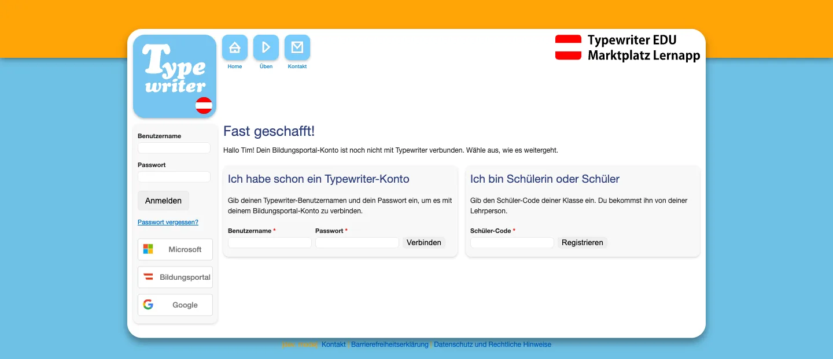Click heading Ich habe schon ein Typewriter-Konto
The height and width of the screenshot is (359, 833).
(319, 179)
